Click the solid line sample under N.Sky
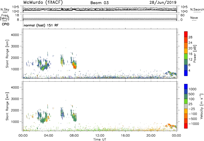204x141 pixels. 5,12
